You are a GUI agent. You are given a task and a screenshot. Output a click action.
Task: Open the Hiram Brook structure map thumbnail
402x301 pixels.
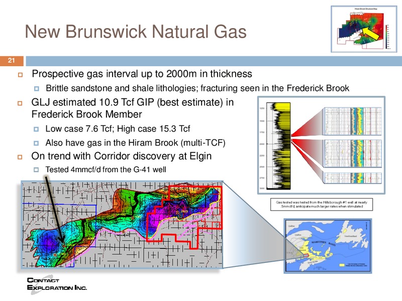tap(364, 29)
